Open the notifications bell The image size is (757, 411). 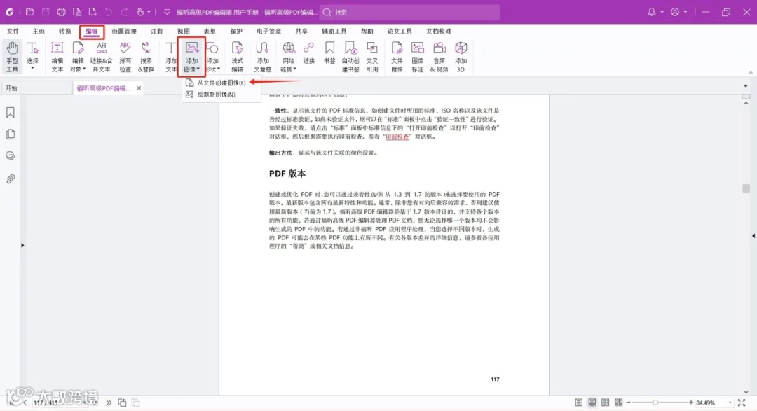[x=651, y=12]
